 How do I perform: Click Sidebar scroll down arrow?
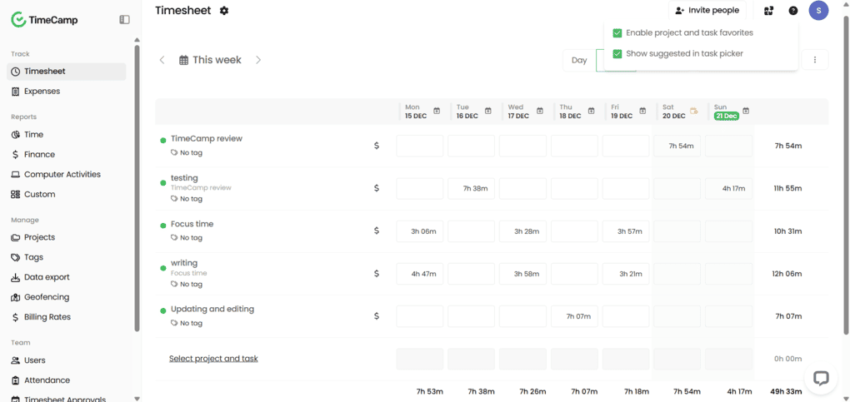(x=137, y=398)
